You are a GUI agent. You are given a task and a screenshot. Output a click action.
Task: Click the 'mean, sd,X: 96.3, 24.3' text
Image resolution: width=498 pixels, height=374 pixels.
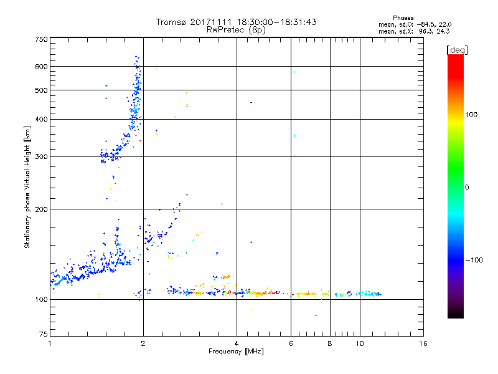tap(414, 31)
